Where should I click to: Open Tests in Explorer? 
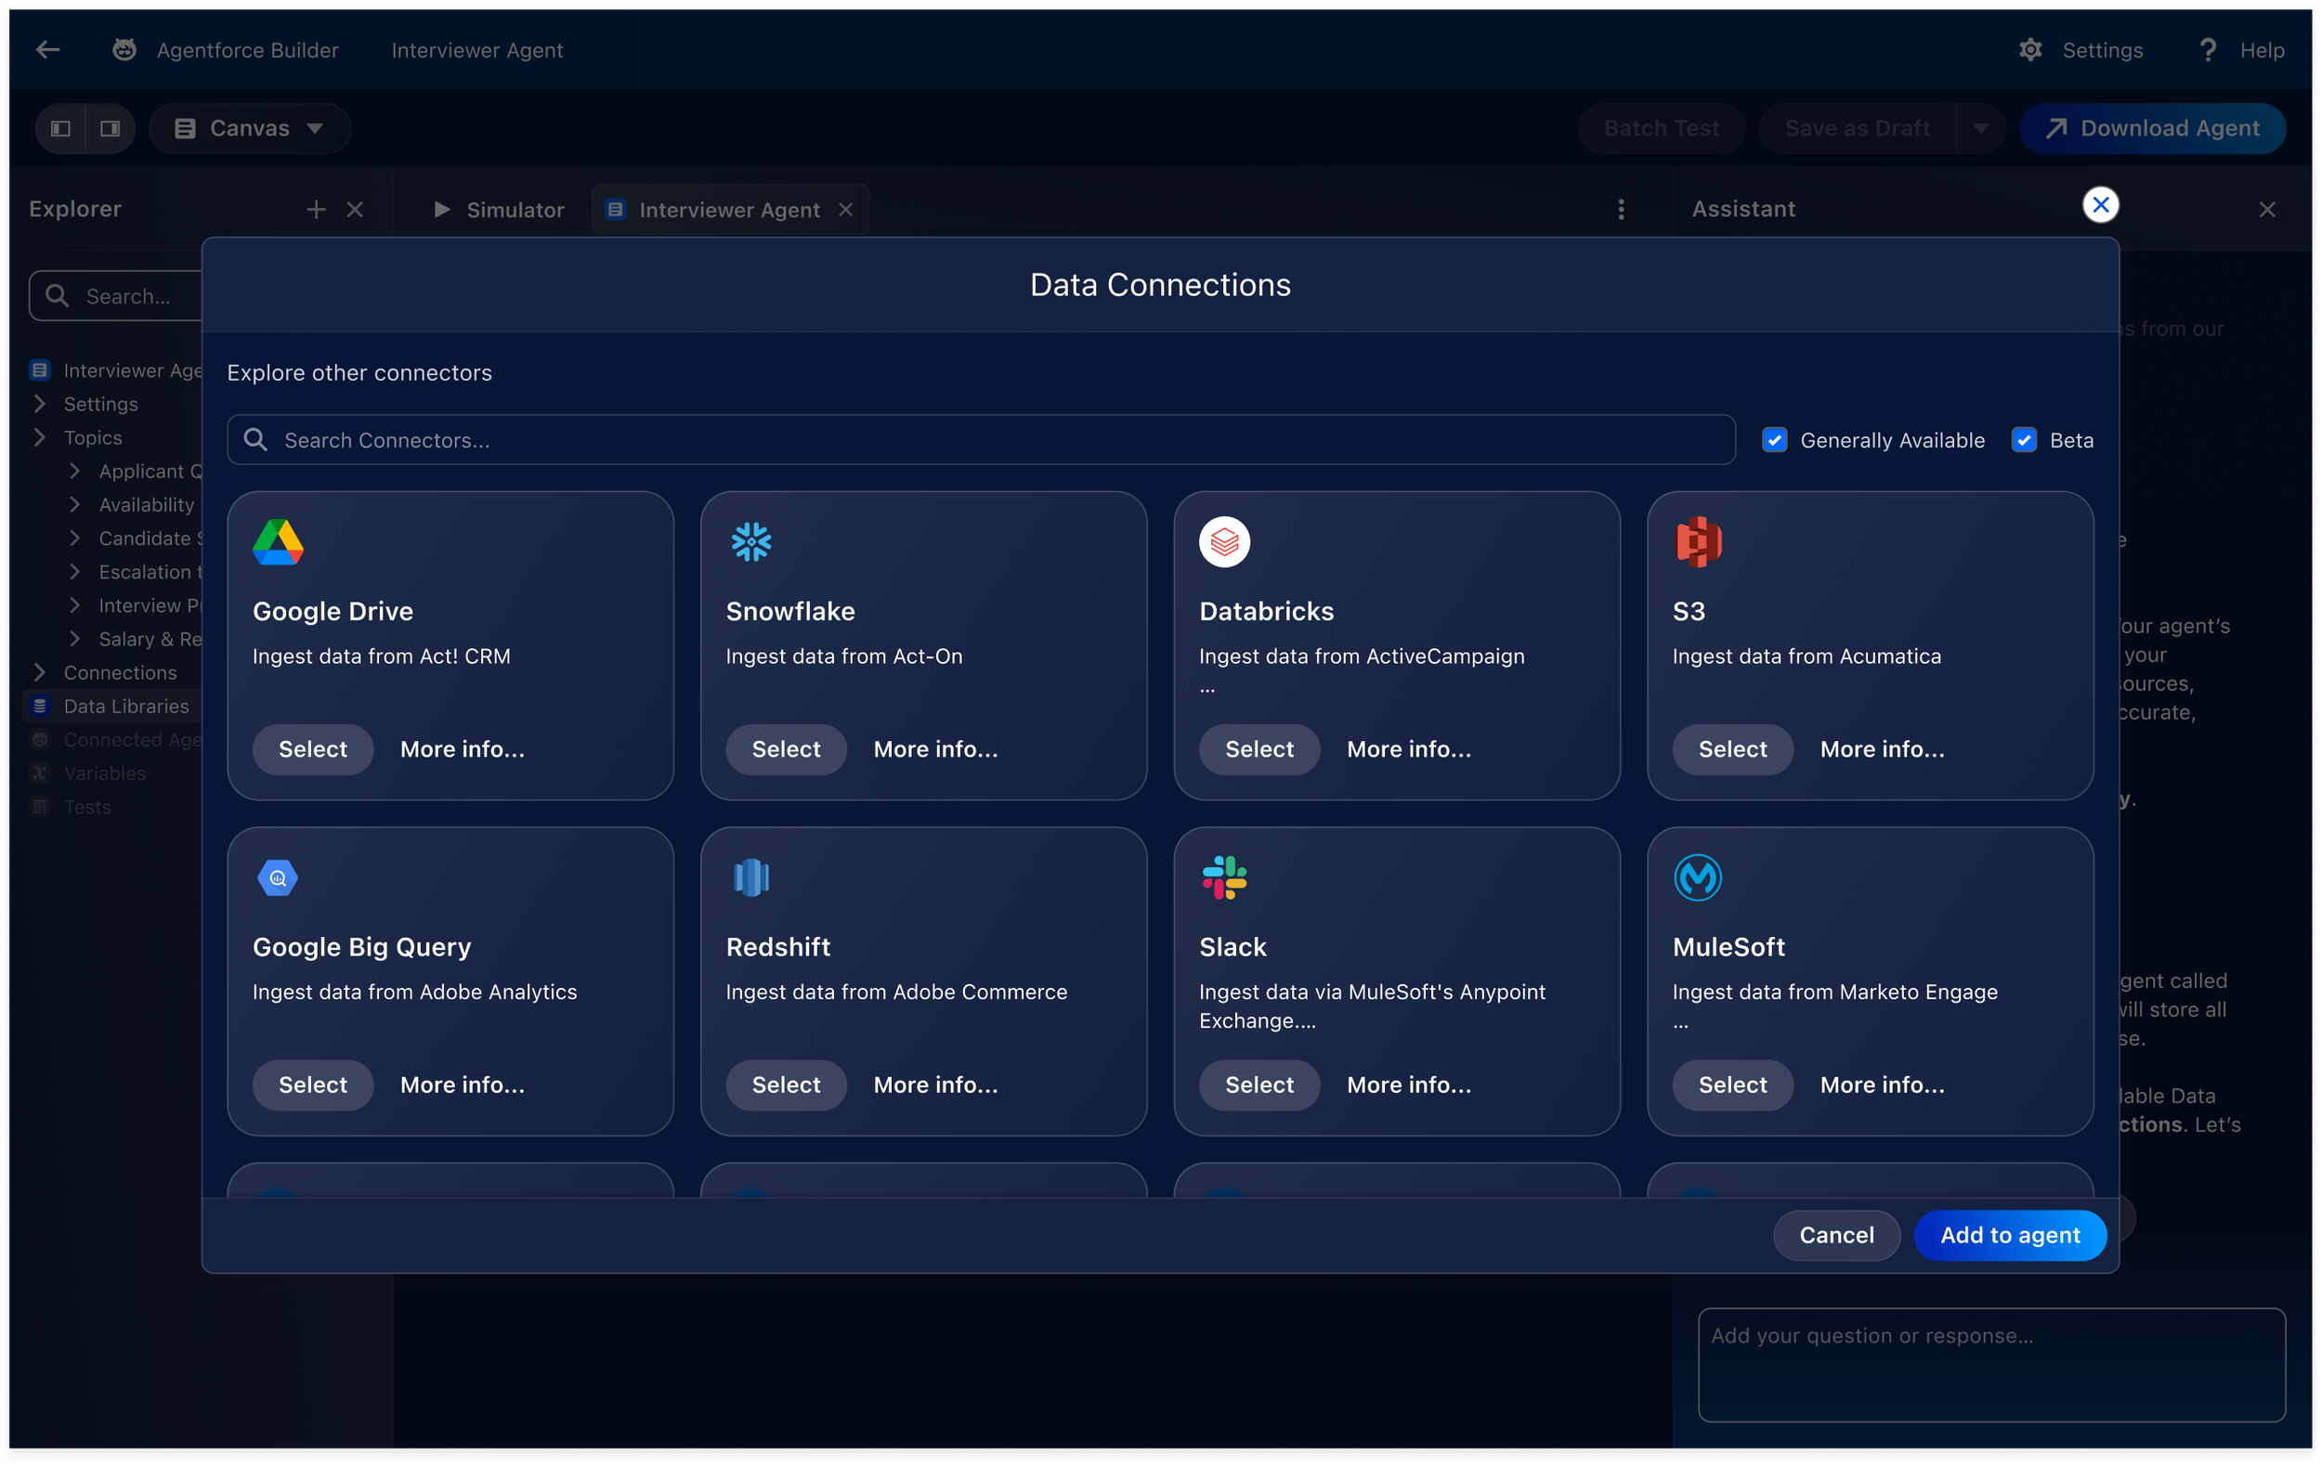(x=87, y=807)
